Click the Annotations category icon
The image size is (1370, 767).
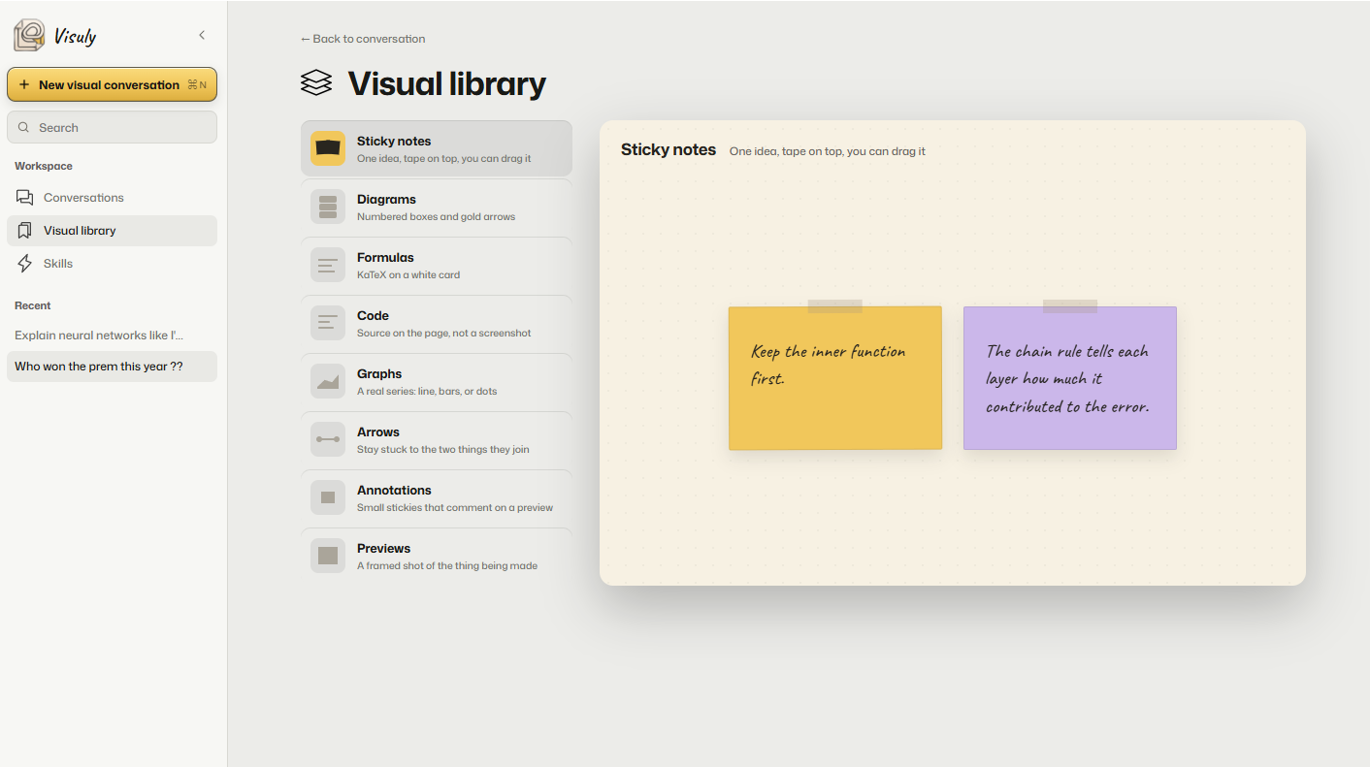tap(328, 497)
